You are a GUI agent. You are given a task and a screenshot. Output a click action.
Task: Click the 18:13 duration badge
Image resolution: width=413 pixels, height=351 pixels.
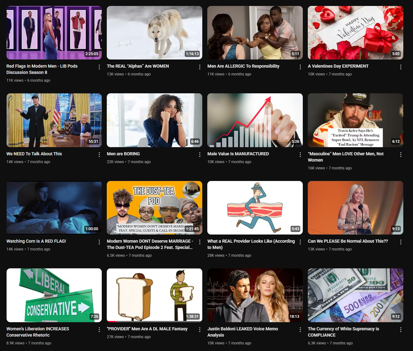294,317
